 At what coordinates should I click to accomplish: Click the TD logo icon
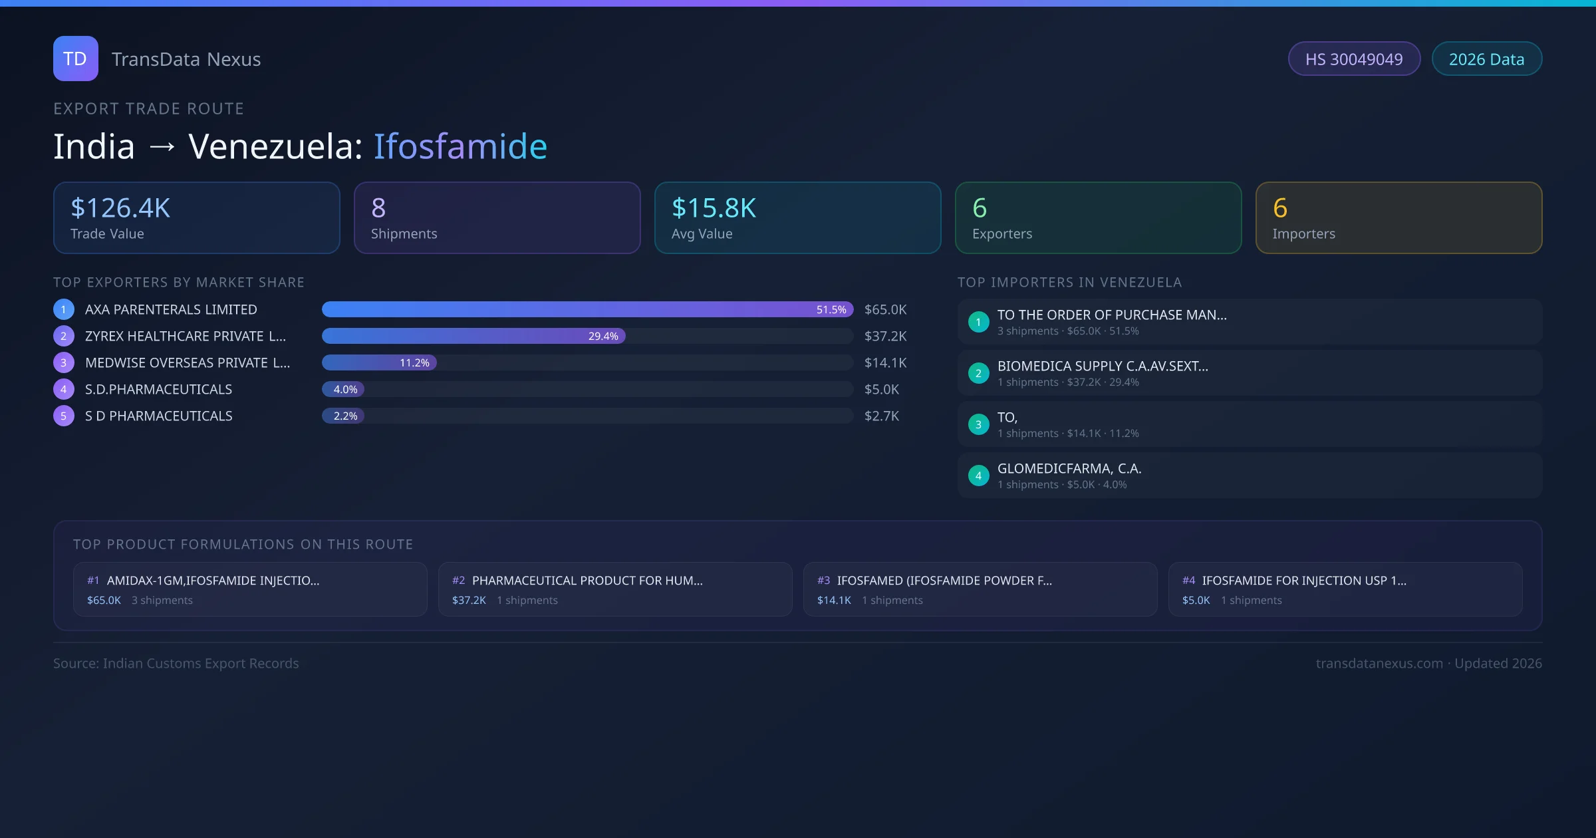[x=75, y=59]
